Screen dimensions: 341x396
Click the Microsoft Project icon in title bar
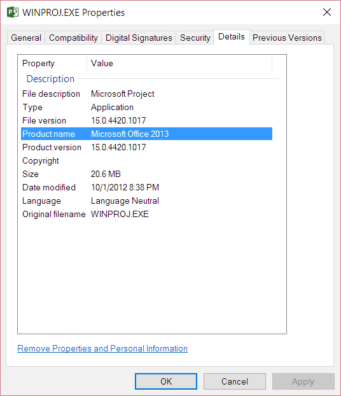coord(13,12)
